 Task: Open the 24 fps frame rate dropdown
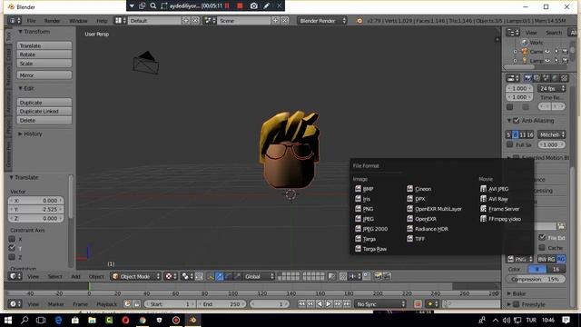coord(551,88)
